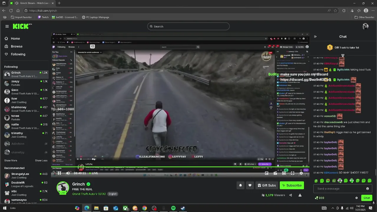Click the English language tag
Viewport: 377px width, 212px height.
click(x=113, y=194)
